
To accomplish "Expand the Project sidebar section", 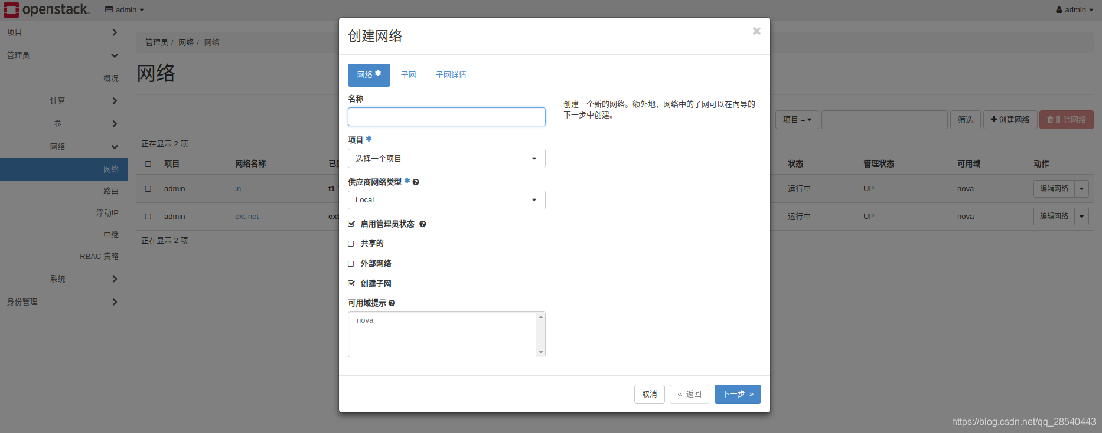I will pyautogui.click(x=64, y=32).
